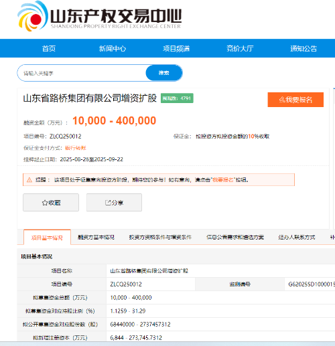
Task: Open the 经办人联系方式 tab
Action: pos(297,238)
